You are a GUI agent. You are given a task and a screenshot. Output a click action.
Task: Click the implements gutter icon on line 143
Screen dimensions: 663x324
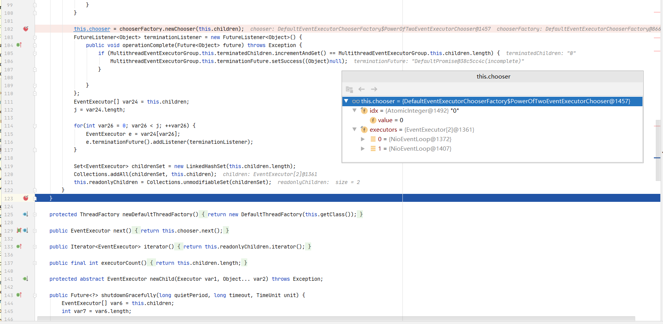(x=19, y=295)
